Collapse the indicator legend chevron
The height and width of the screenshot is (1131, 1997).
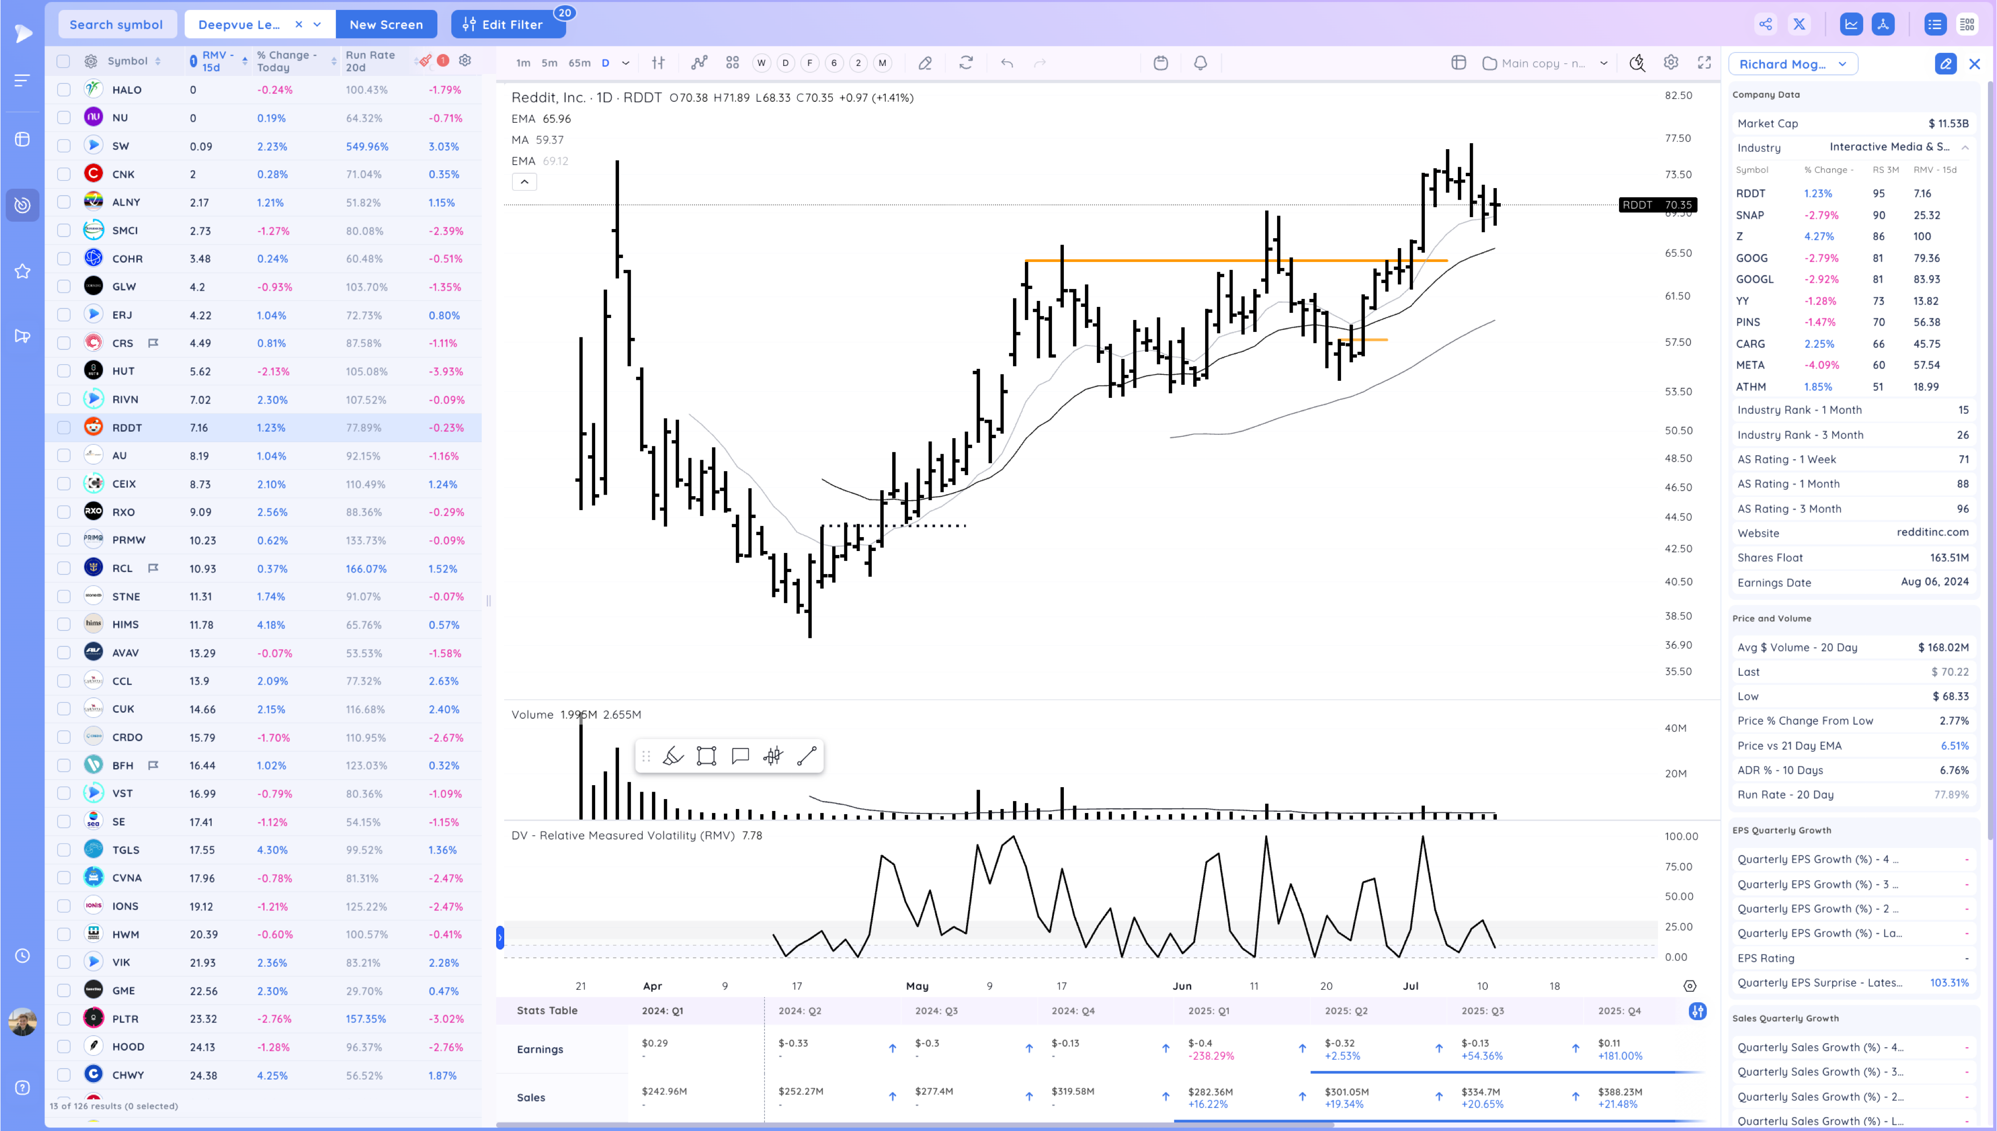(x=524, y=182)
